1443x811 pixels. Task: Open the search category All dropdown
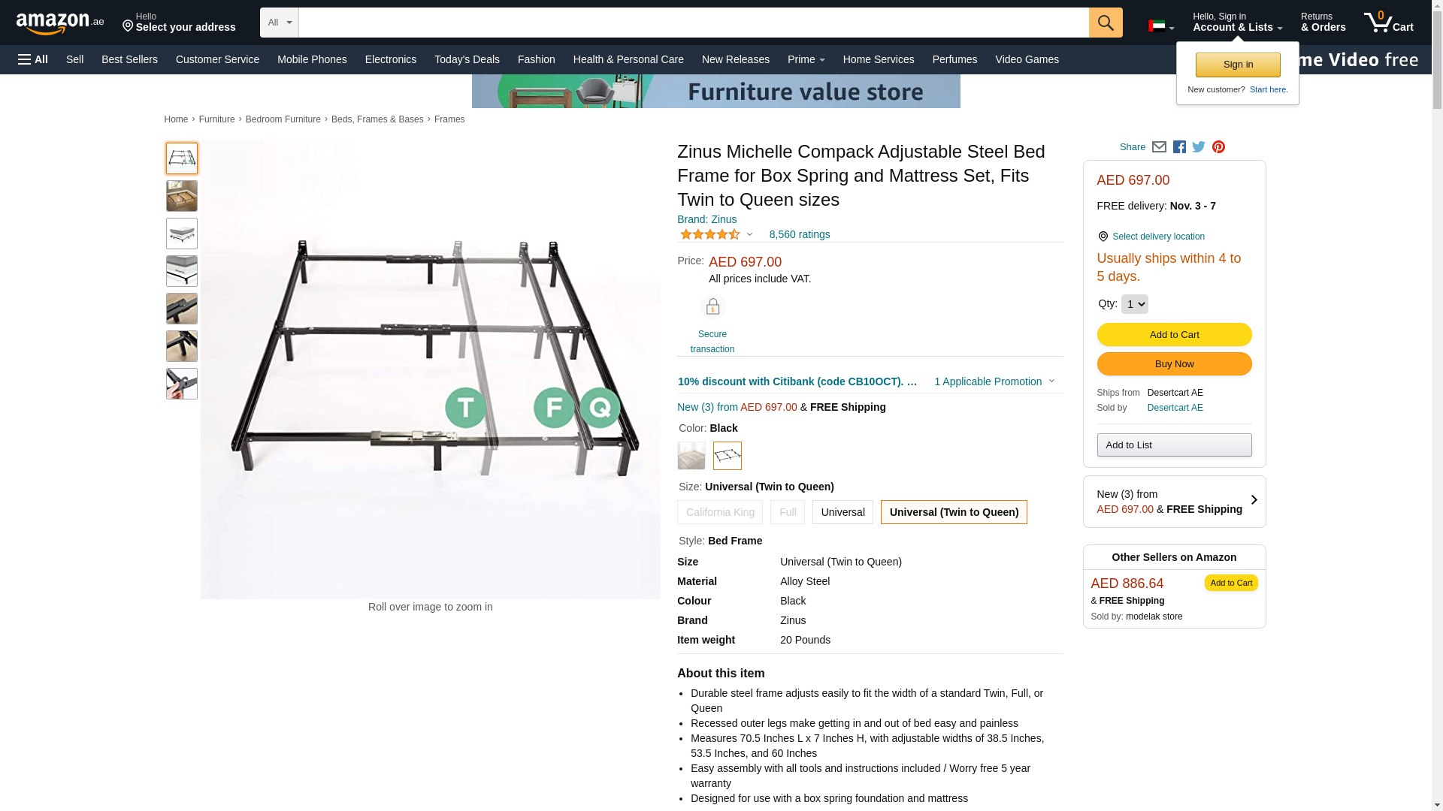(x=280, y=23)
